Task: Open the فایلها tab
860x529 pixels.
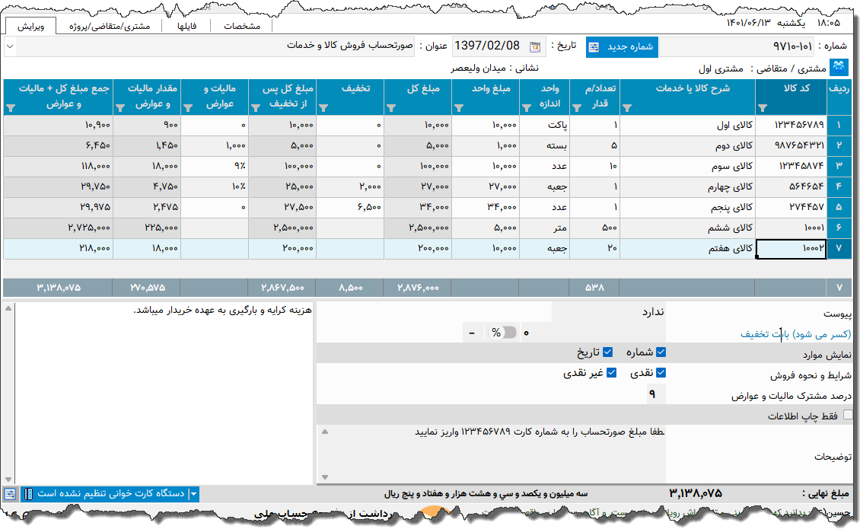Action: point(187,26)
